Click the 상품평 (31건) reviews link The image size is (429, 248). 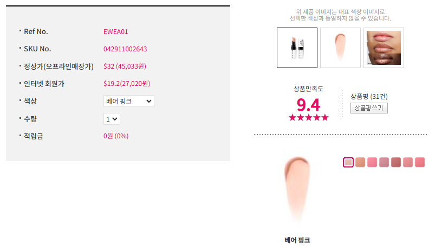369,96
